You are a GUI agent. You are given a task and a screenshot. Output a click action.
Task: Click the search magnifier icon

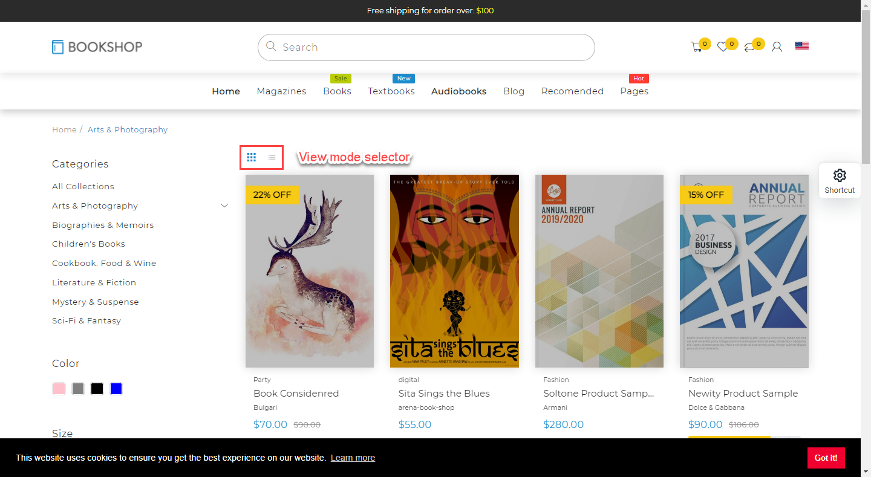click(271, 47)
